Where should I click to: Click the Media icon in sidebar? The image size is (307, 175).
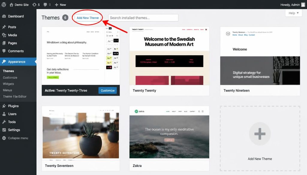coord(4,35)
